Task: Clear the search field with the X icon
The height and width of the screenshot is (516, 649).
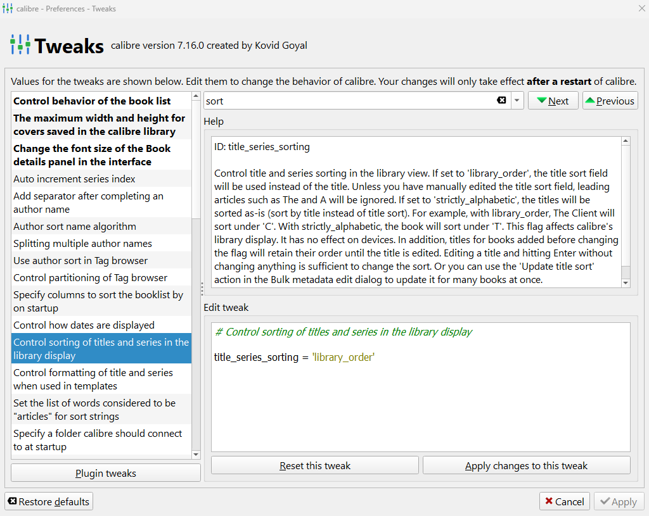Action: 501,101
